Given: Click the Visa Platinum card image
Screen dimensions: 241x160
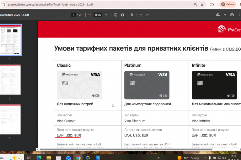Looking at the screenshot, I should (x=147, y=85).
